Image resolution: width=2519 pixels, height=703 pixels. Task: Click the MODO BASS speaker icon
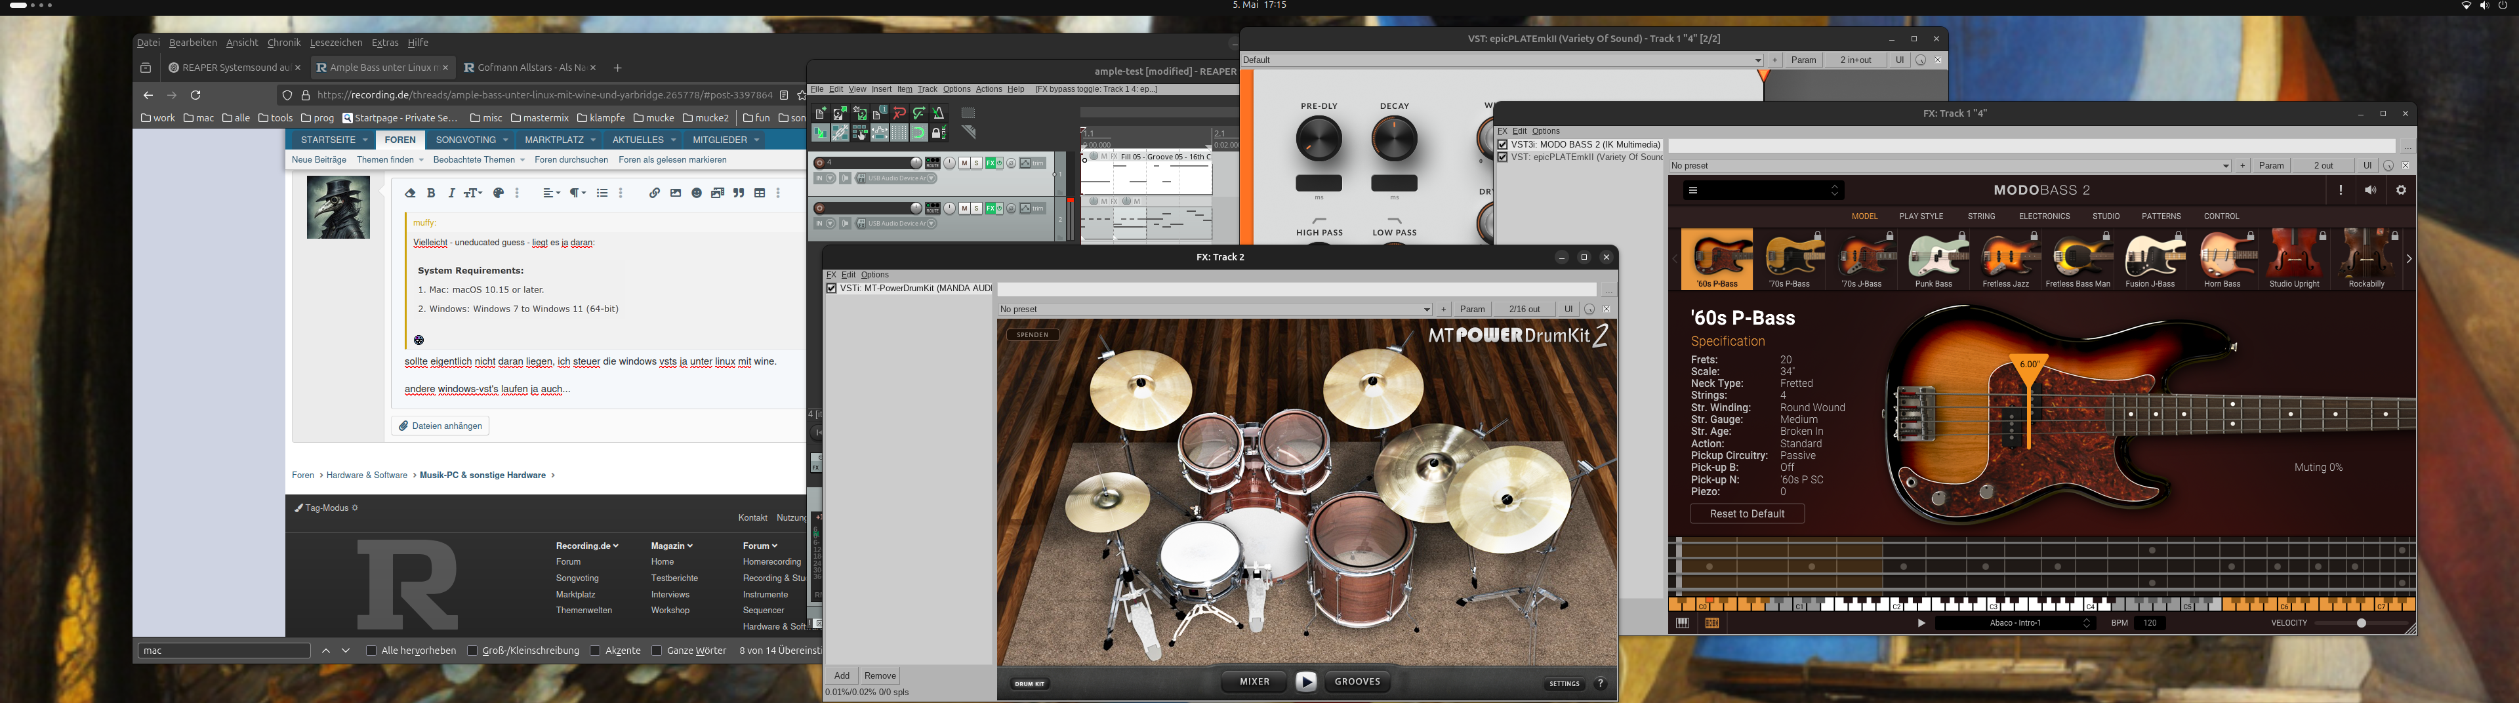pyautogui.click(x=2370, y=191)
